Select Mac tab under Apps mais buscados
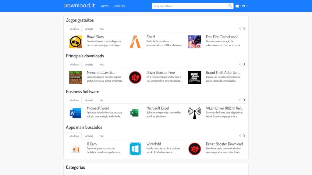Viewport: 312px width, 175px height. point(101,136)
